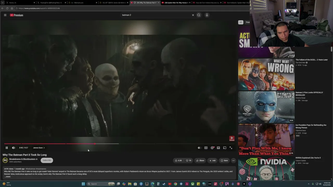Mute the video volume
This screenshot has height=187, width=333.
pos(14,148)
